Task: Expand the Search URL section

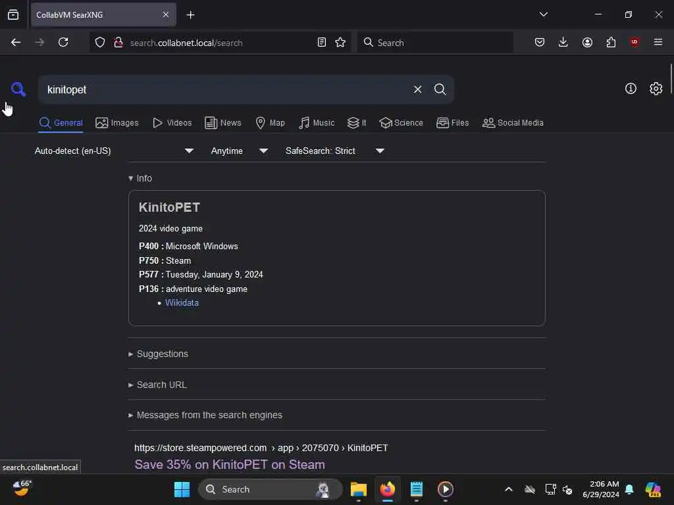Action: 158,385
